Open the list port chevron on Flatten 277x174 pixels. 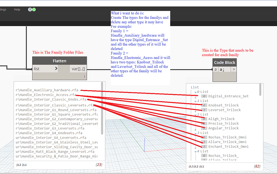56,68
